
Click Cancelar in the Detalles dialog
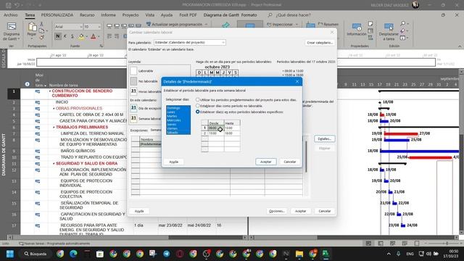290,162
